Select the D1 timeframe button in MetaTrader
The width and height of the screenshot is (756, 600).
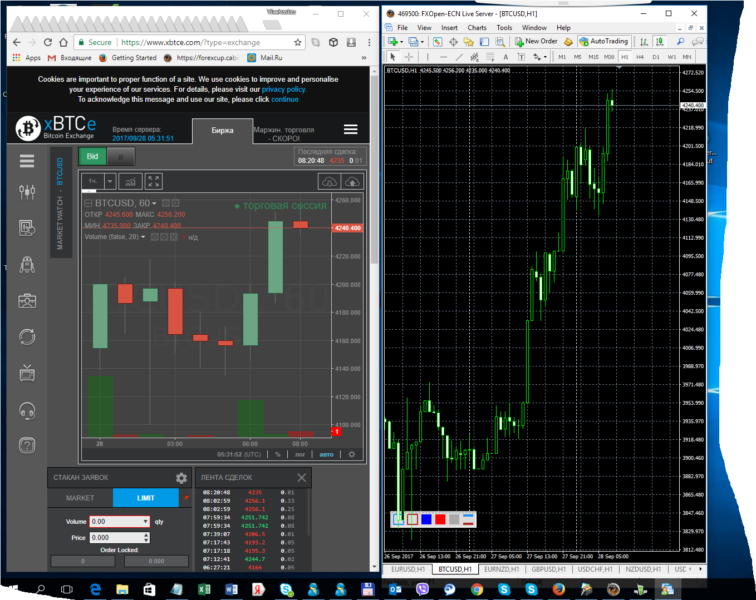tap(656, 57)
